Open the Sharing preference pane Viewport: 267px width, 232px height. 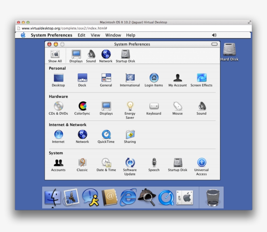pos(130,135)
